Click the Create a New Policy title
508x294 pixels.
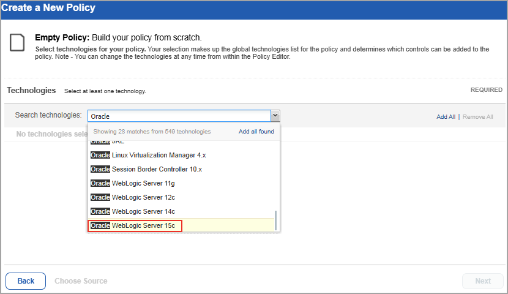pos(48,7)
